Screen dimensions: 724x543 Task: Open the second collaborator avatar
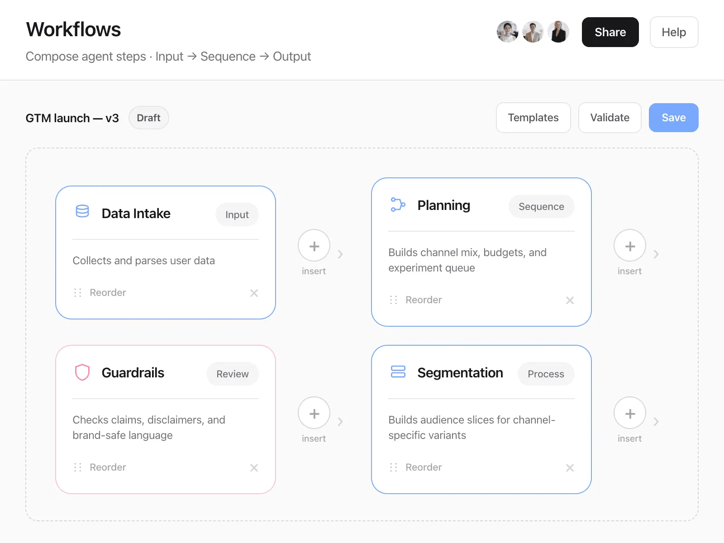click(x=533, y=32)
